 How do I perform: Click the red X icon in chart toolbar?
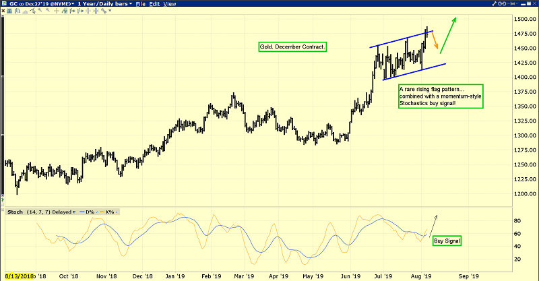click(x=3, y=11)
